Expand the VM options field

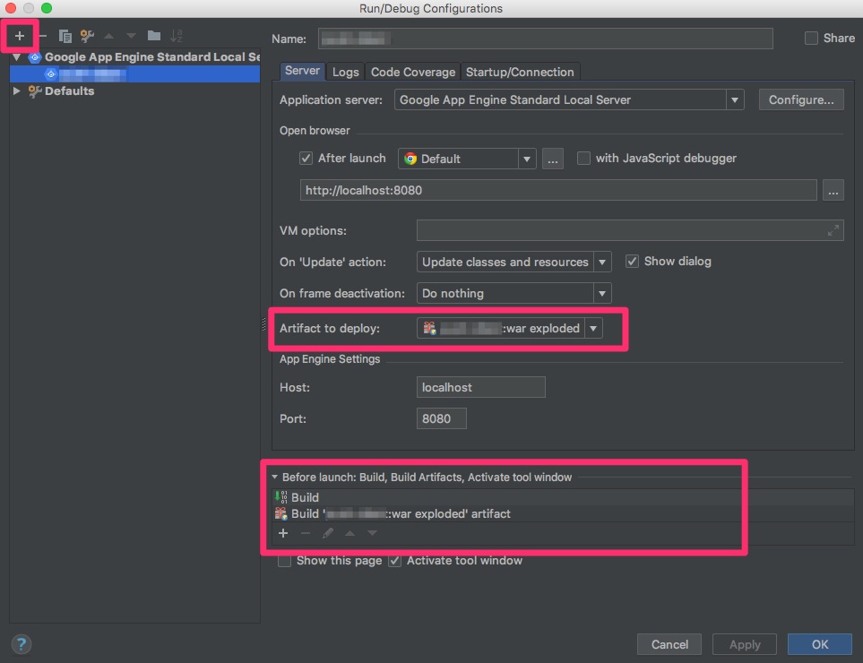coord(833,231)
